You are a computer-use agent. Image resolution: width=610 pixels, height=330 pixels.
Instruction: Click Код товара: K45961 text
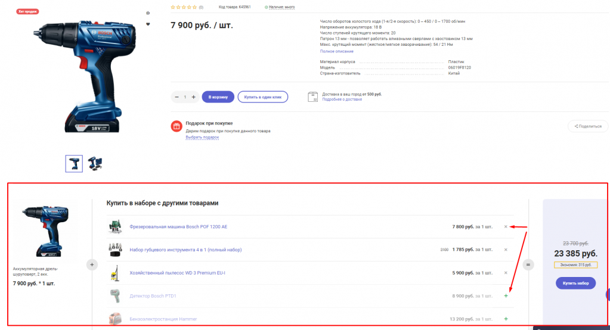(234, 7)
